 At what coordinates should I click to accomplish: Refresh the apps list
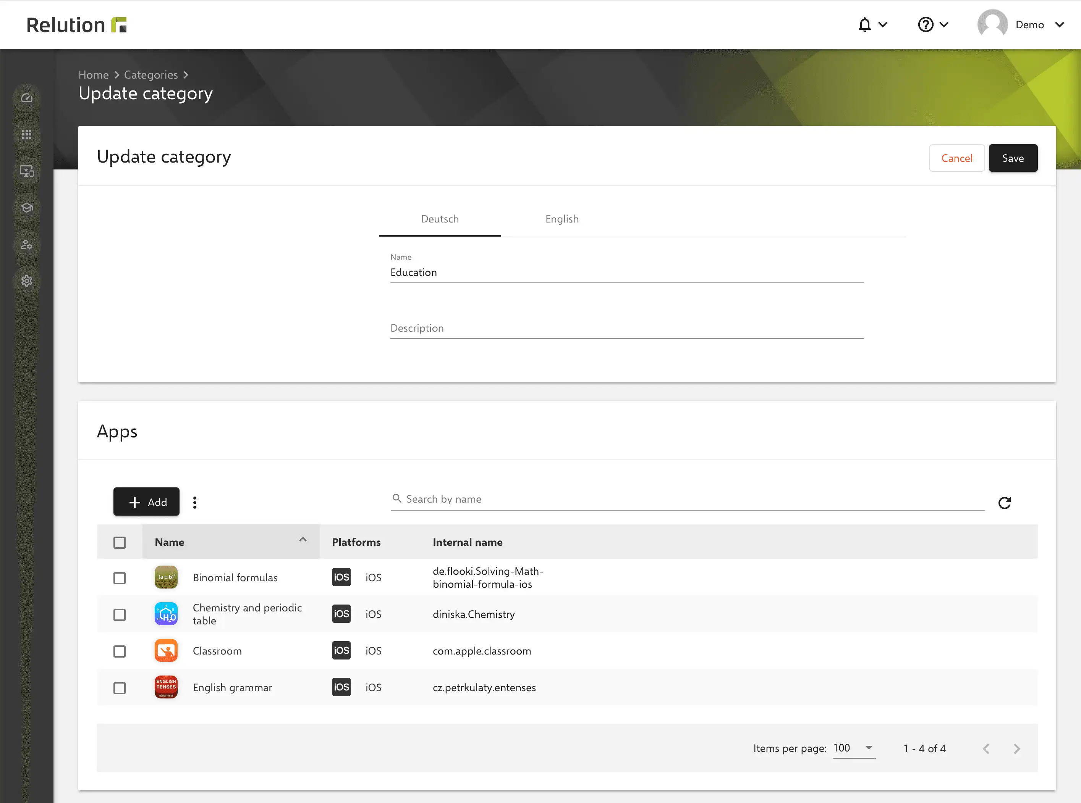[x=1005, y=503]
